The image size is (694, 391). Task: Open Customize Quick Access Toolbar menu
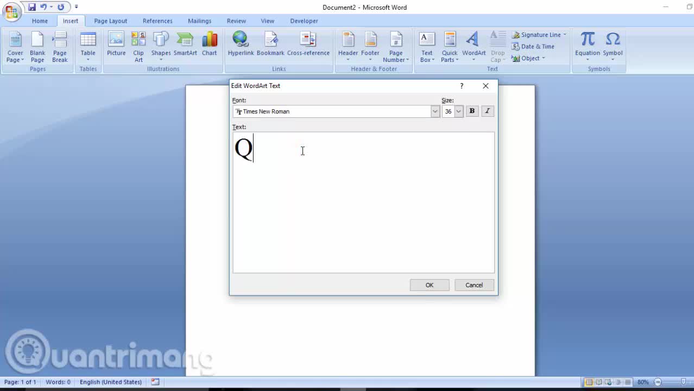coord(76,7)
